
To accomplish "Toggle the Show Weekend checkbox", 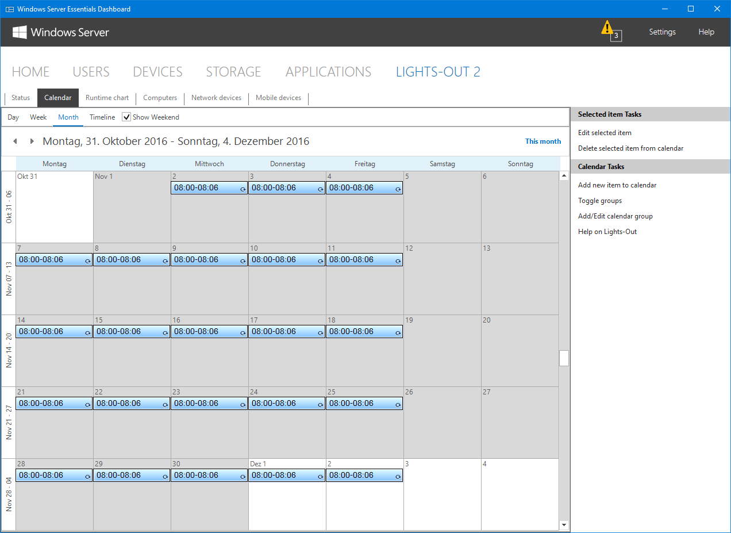I will (x=126, y=117).
